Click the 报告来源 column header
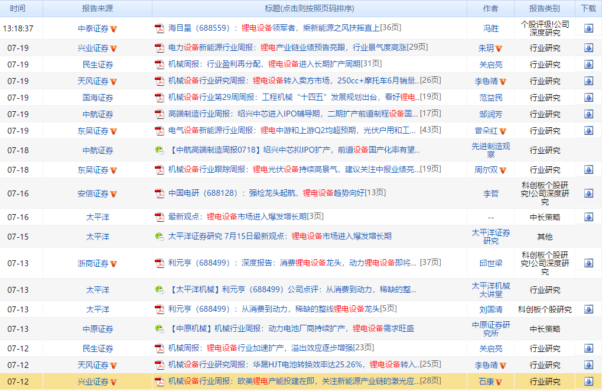This screenshot has height=391, width=602. 97,8
